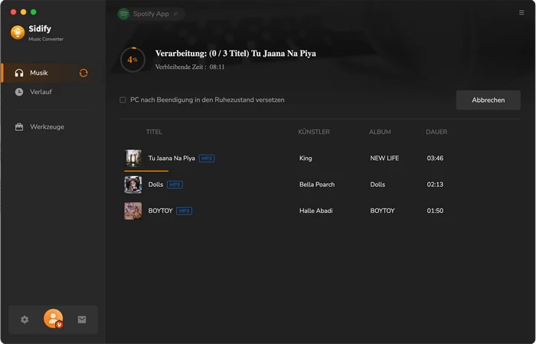
Task: Click the orange progress bar under first track
Action: [x=146, y=170]
